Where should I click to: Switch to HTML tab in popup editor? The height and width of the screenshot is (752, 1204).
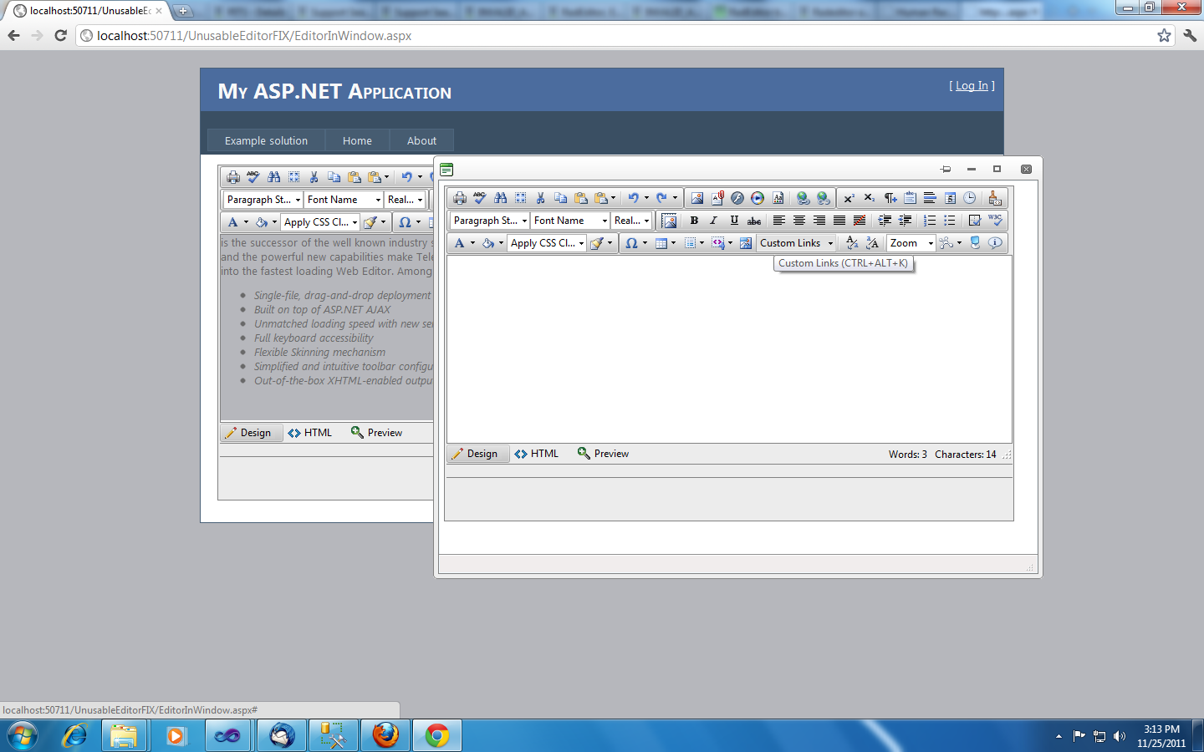[537, 454]
